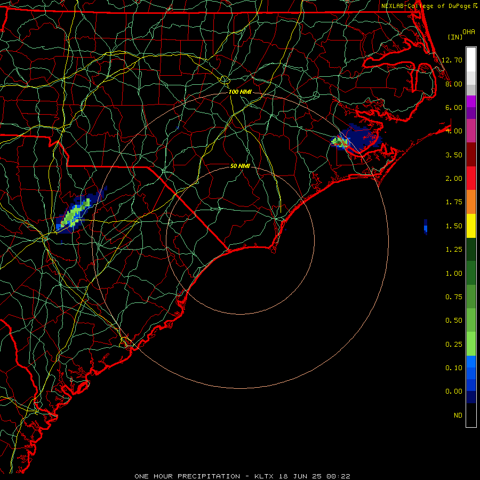The image size is (480, 480).
Task: Click the white 12.70 legend swatch
Action: (471, 60)
